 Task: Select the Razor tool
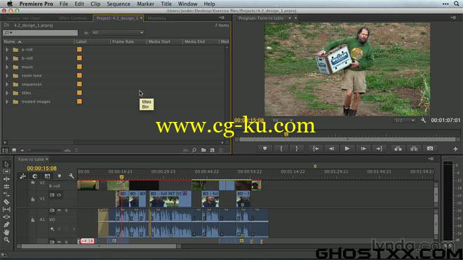point(6,202)
